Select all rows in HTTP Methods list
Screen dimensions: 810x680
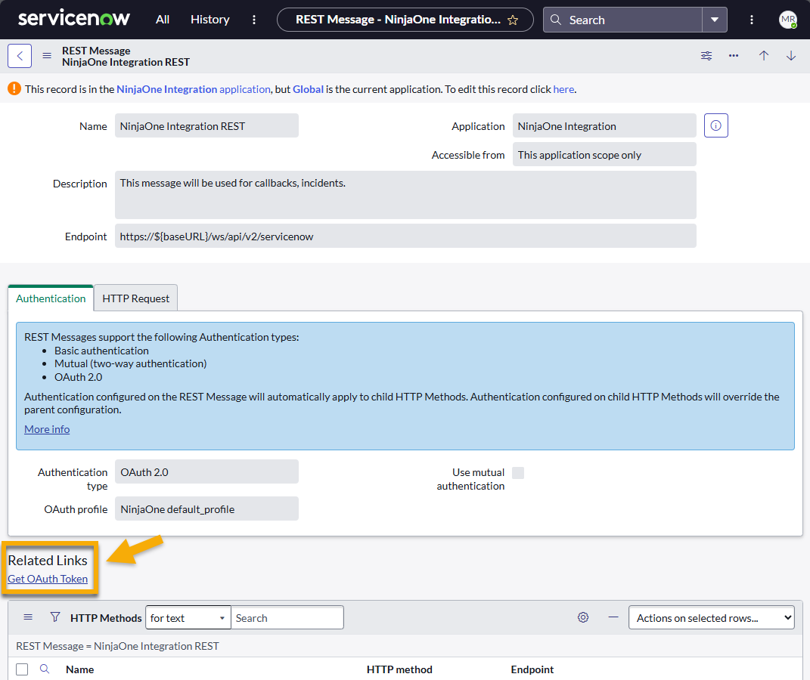pos(22,669)
